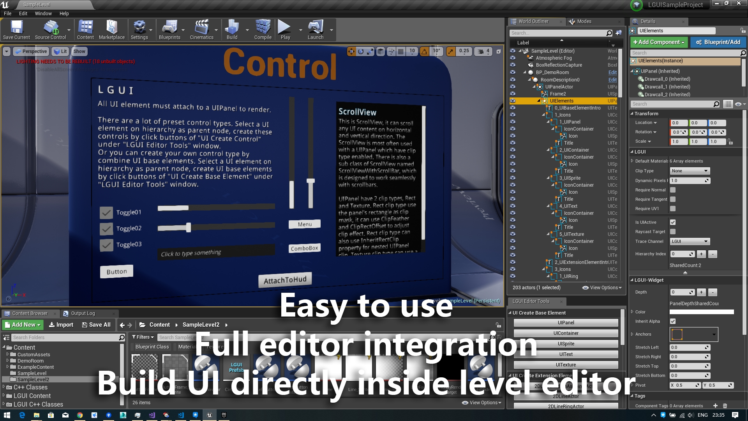Enable the Raycast Target checkbox
Screen dimensions: 748x421
click(673, 232)
